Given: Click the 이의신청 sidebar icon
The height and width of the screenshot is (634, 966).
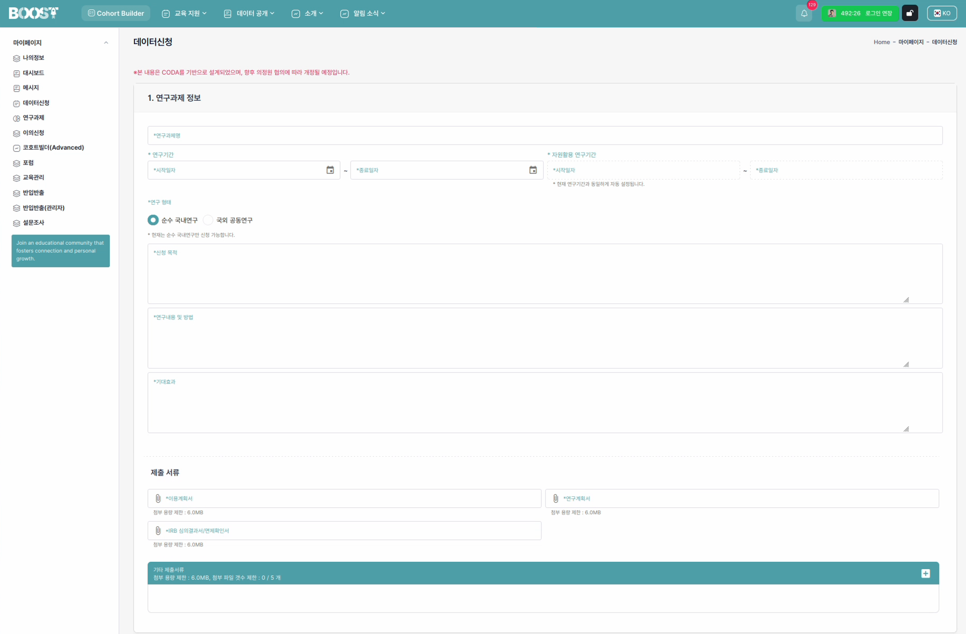Looking at the screenshot, I should 17,133.
